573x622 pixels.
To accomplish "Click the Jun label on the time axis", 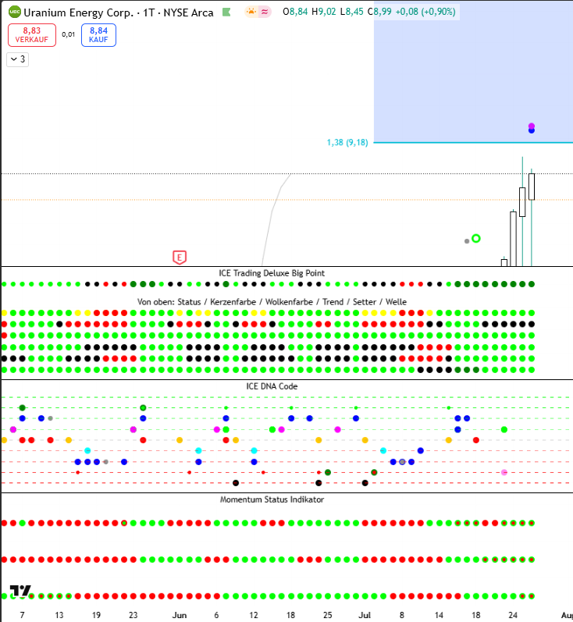I will click(180, 615).
